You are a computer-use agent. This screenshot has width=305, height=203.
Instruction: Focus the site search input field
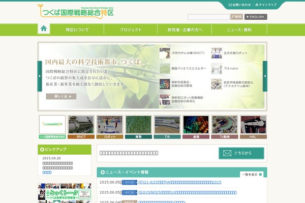208,17
